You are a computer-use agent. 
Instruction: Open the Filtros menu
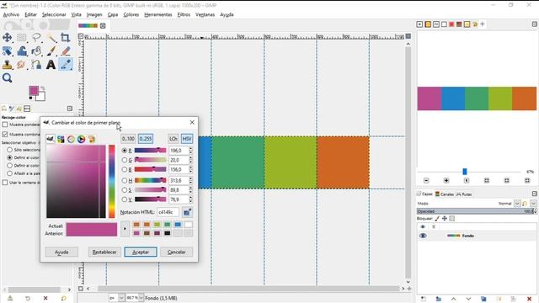(x=184, y=14)
